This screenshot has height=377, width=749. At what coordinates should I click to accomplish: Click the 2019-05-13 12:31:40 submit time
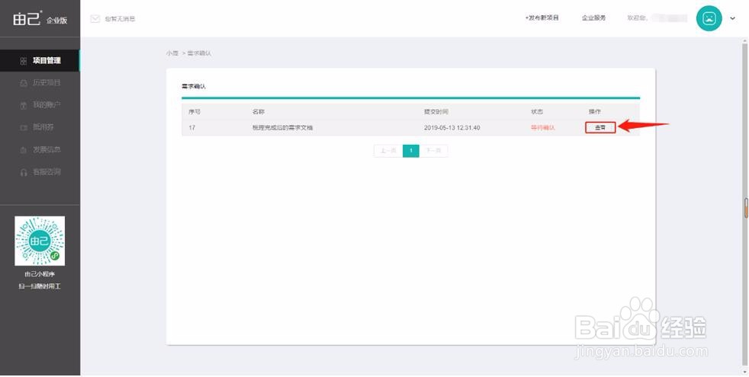click(x=452, y=128)
